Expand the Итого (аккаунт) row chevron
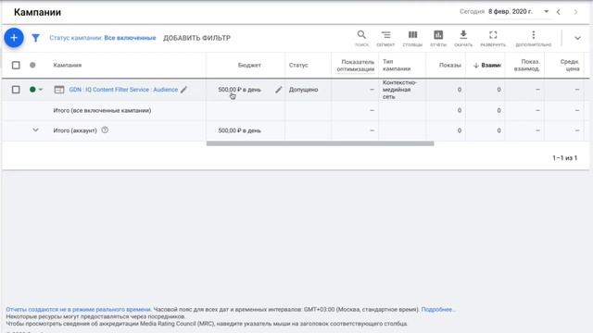Screen dimensions: 593x333 pyautogui.click(x=35, y=129)
